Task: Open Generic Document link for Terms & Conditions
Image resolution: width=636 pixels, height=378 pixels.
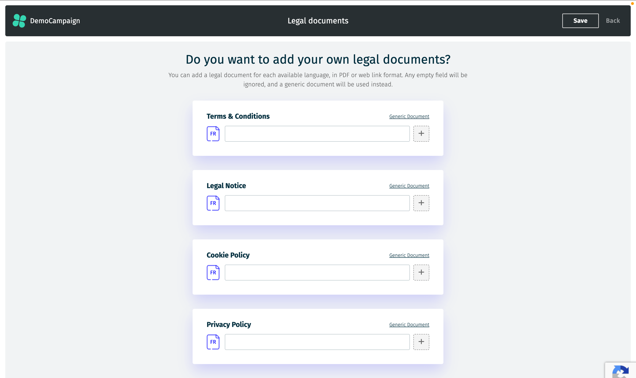Action: (x=409, y=116)
